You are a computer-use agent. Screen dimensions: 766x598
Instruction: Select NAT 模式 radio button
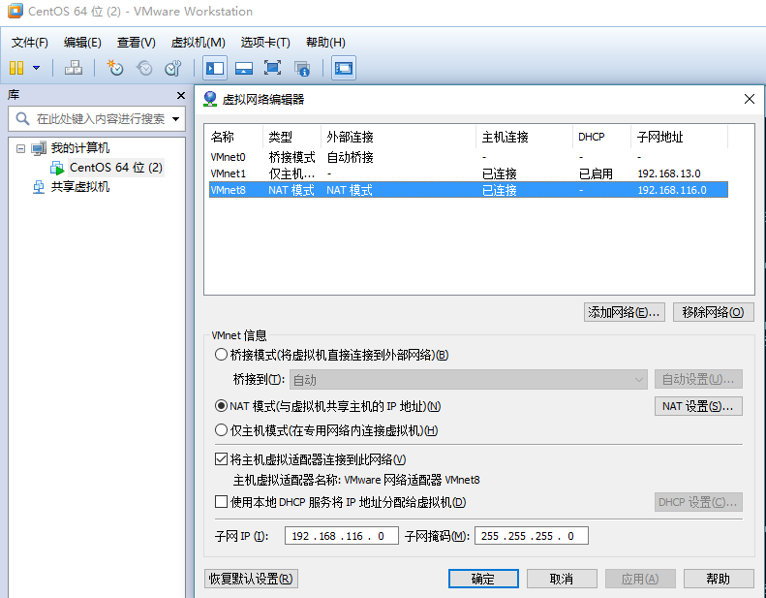[x=222, y=406]
